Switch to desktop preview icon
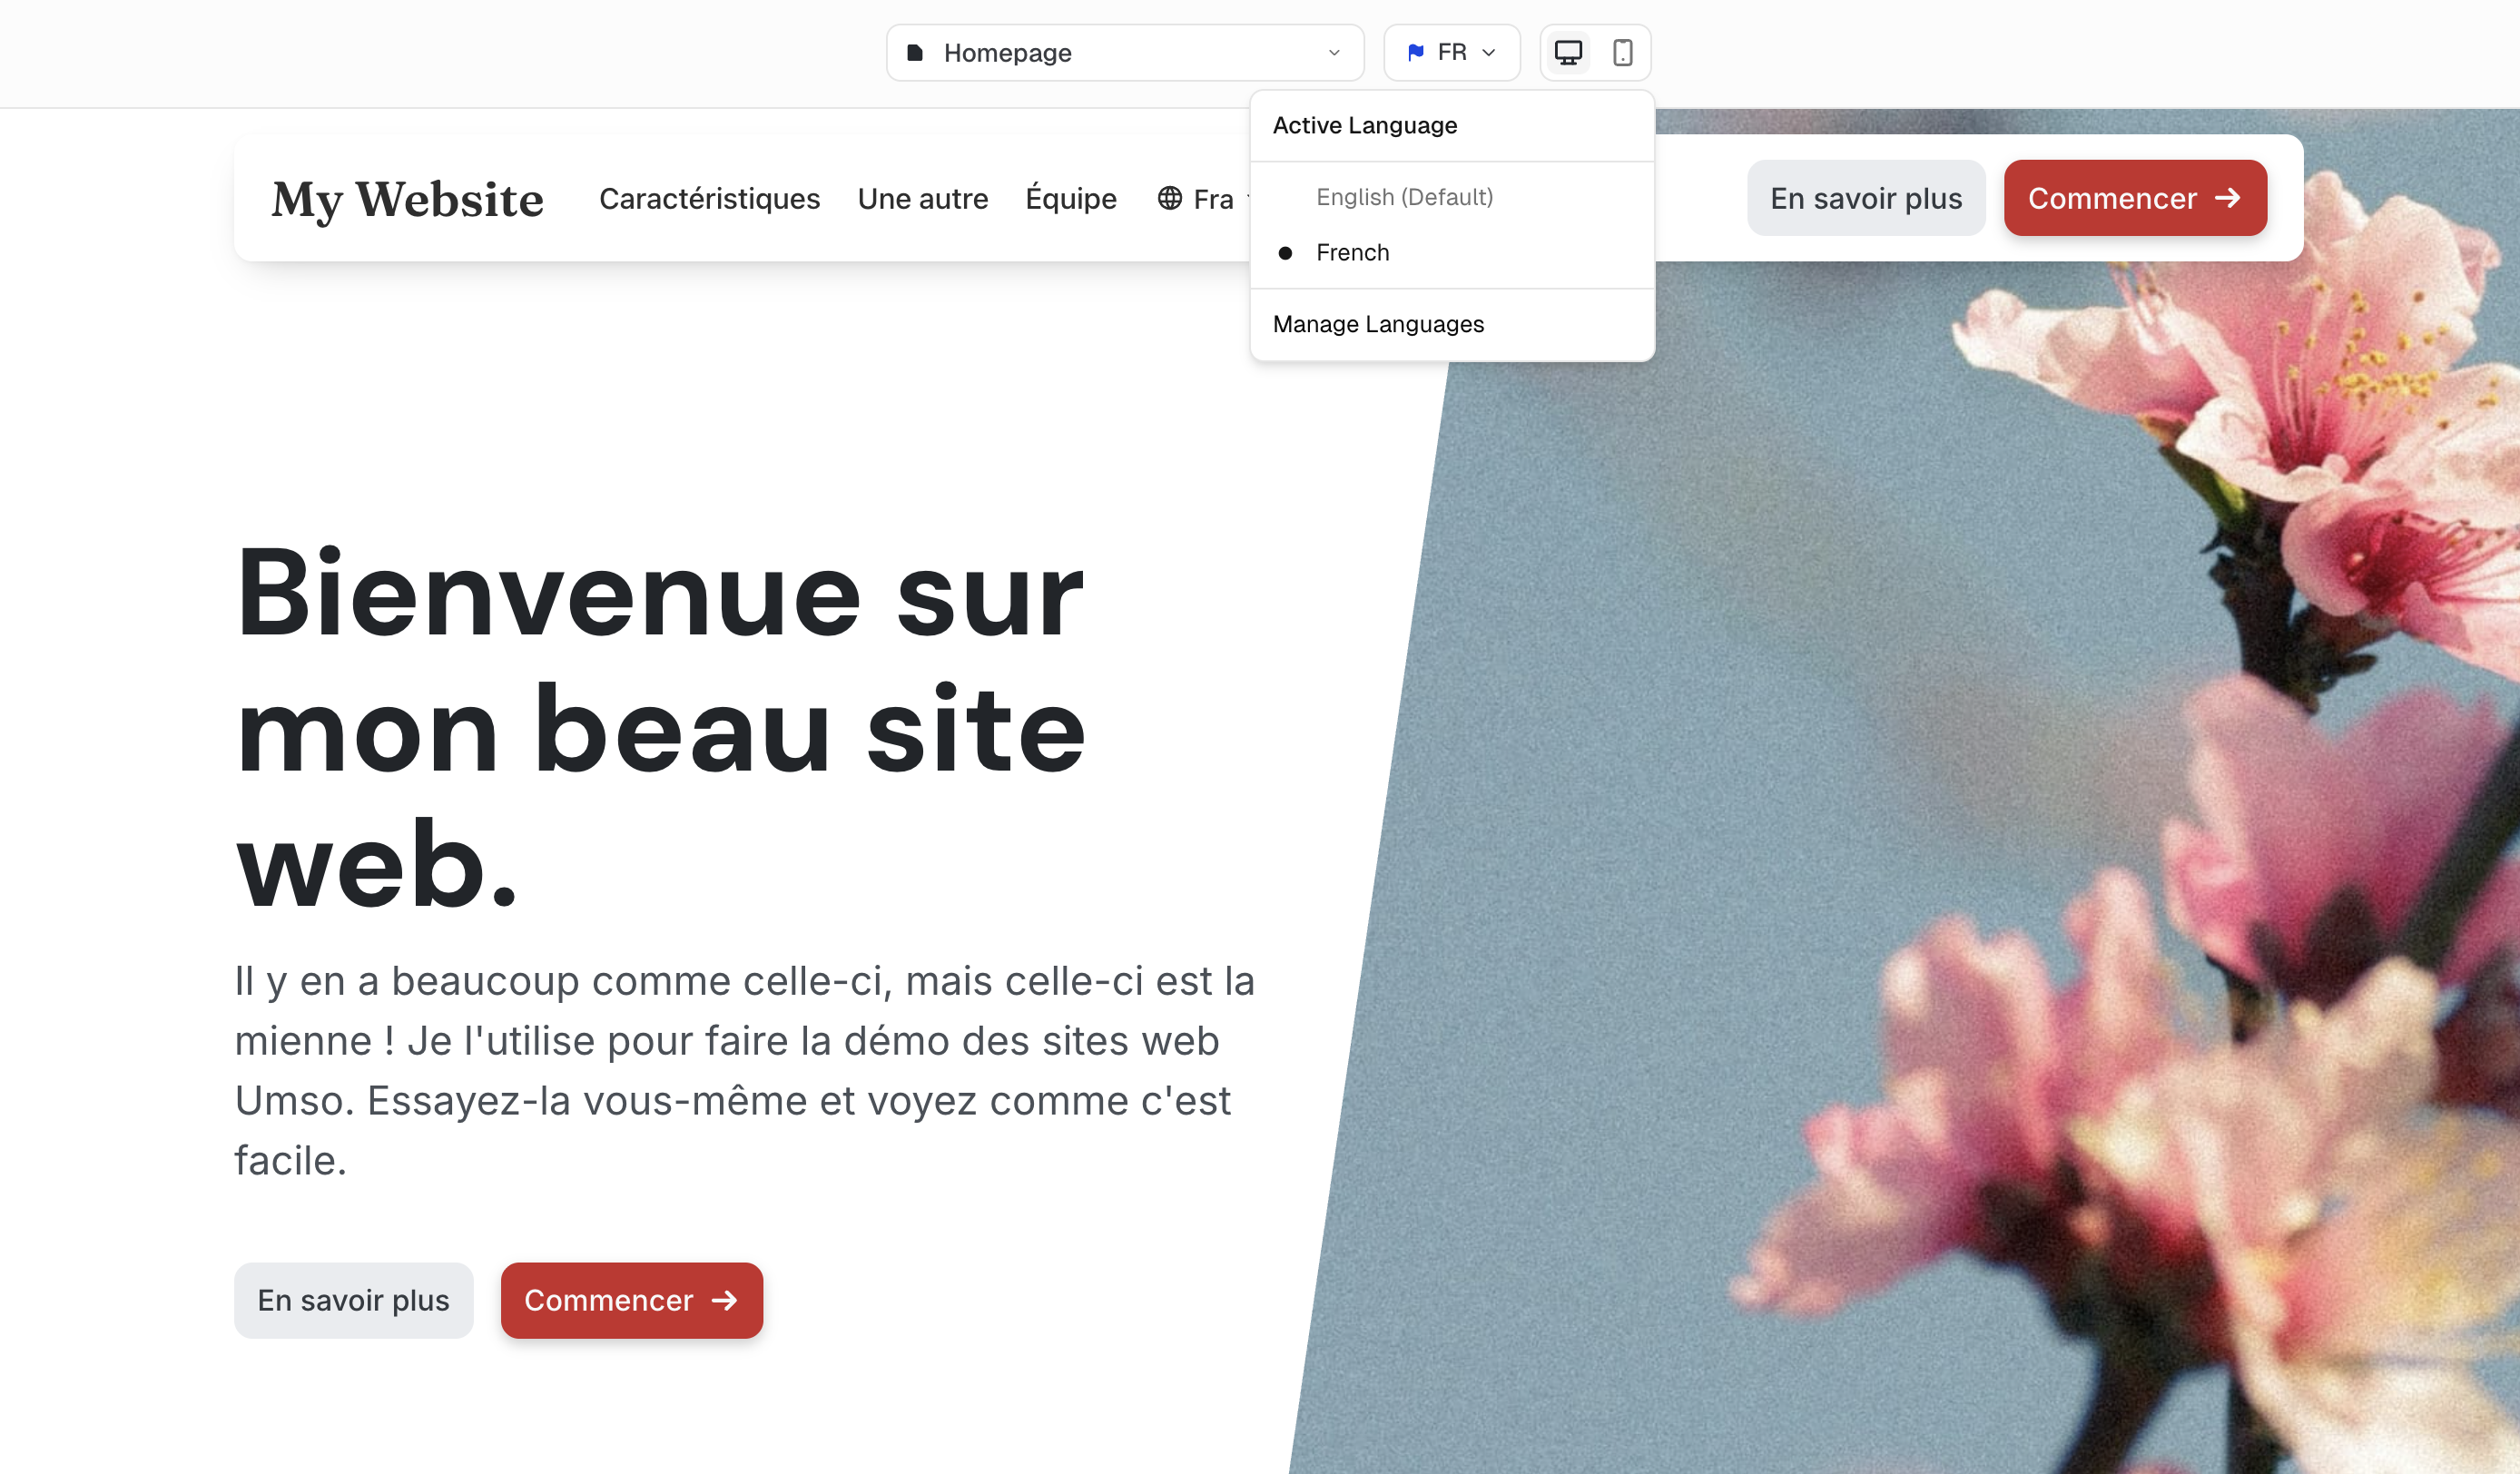The height and width of the screenshot is (1474, 2520). point(1567,52)
